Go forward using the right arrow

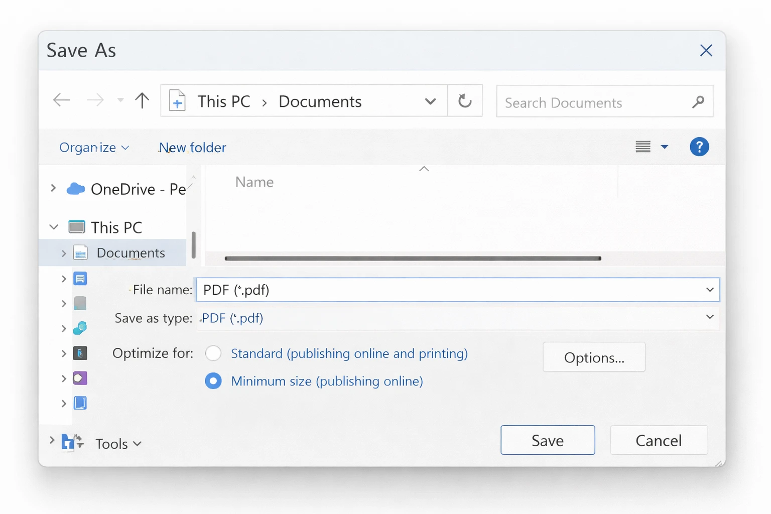(x=95, y=100)
